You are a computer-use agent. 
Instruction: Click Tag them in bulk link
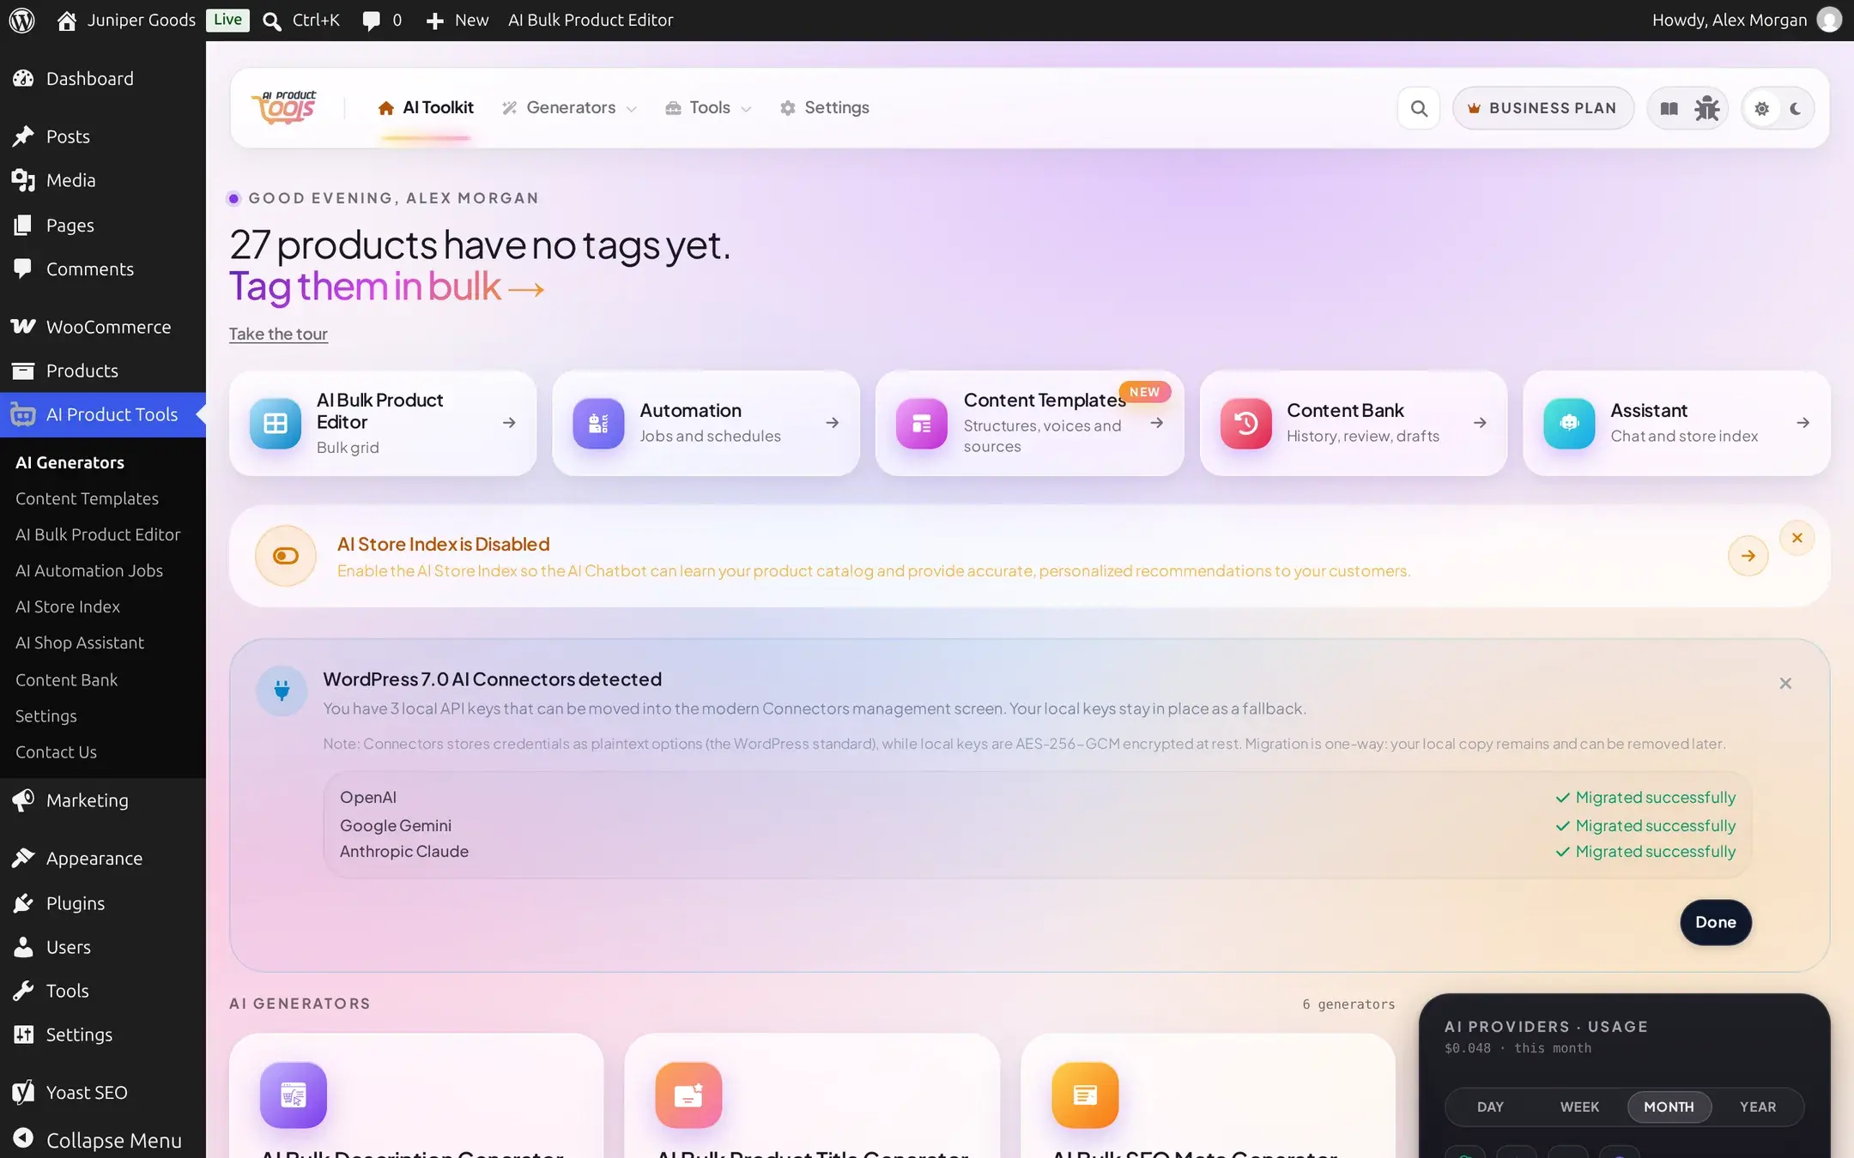[x=386, y=286]
